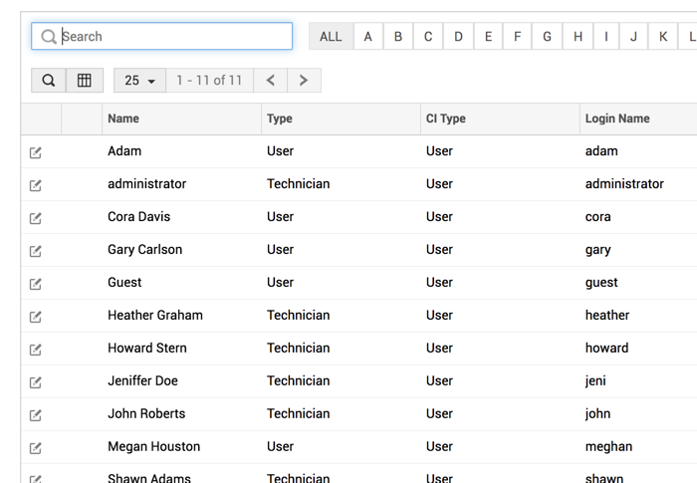Edit the Gary Carlson entry
The height and width of the screenshot is (483, 697).
36,251
